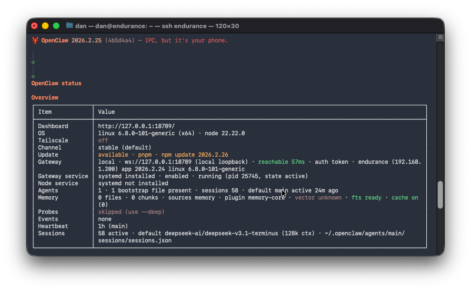Image resolution: width=471 pixels, height=291 pixels.
Task: Click the OpenClaw lobster icon in the banner
Action: pyautogui.click(x=35, y=40)
